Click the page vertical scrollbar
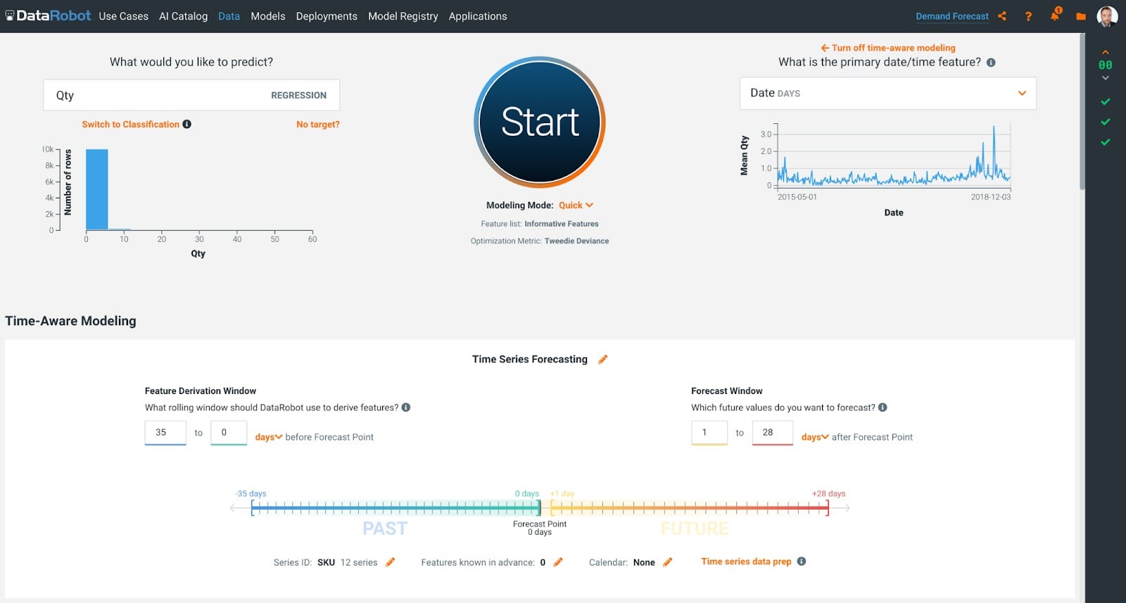This screenshot has width=1126, height=603. click(1082, 113)
